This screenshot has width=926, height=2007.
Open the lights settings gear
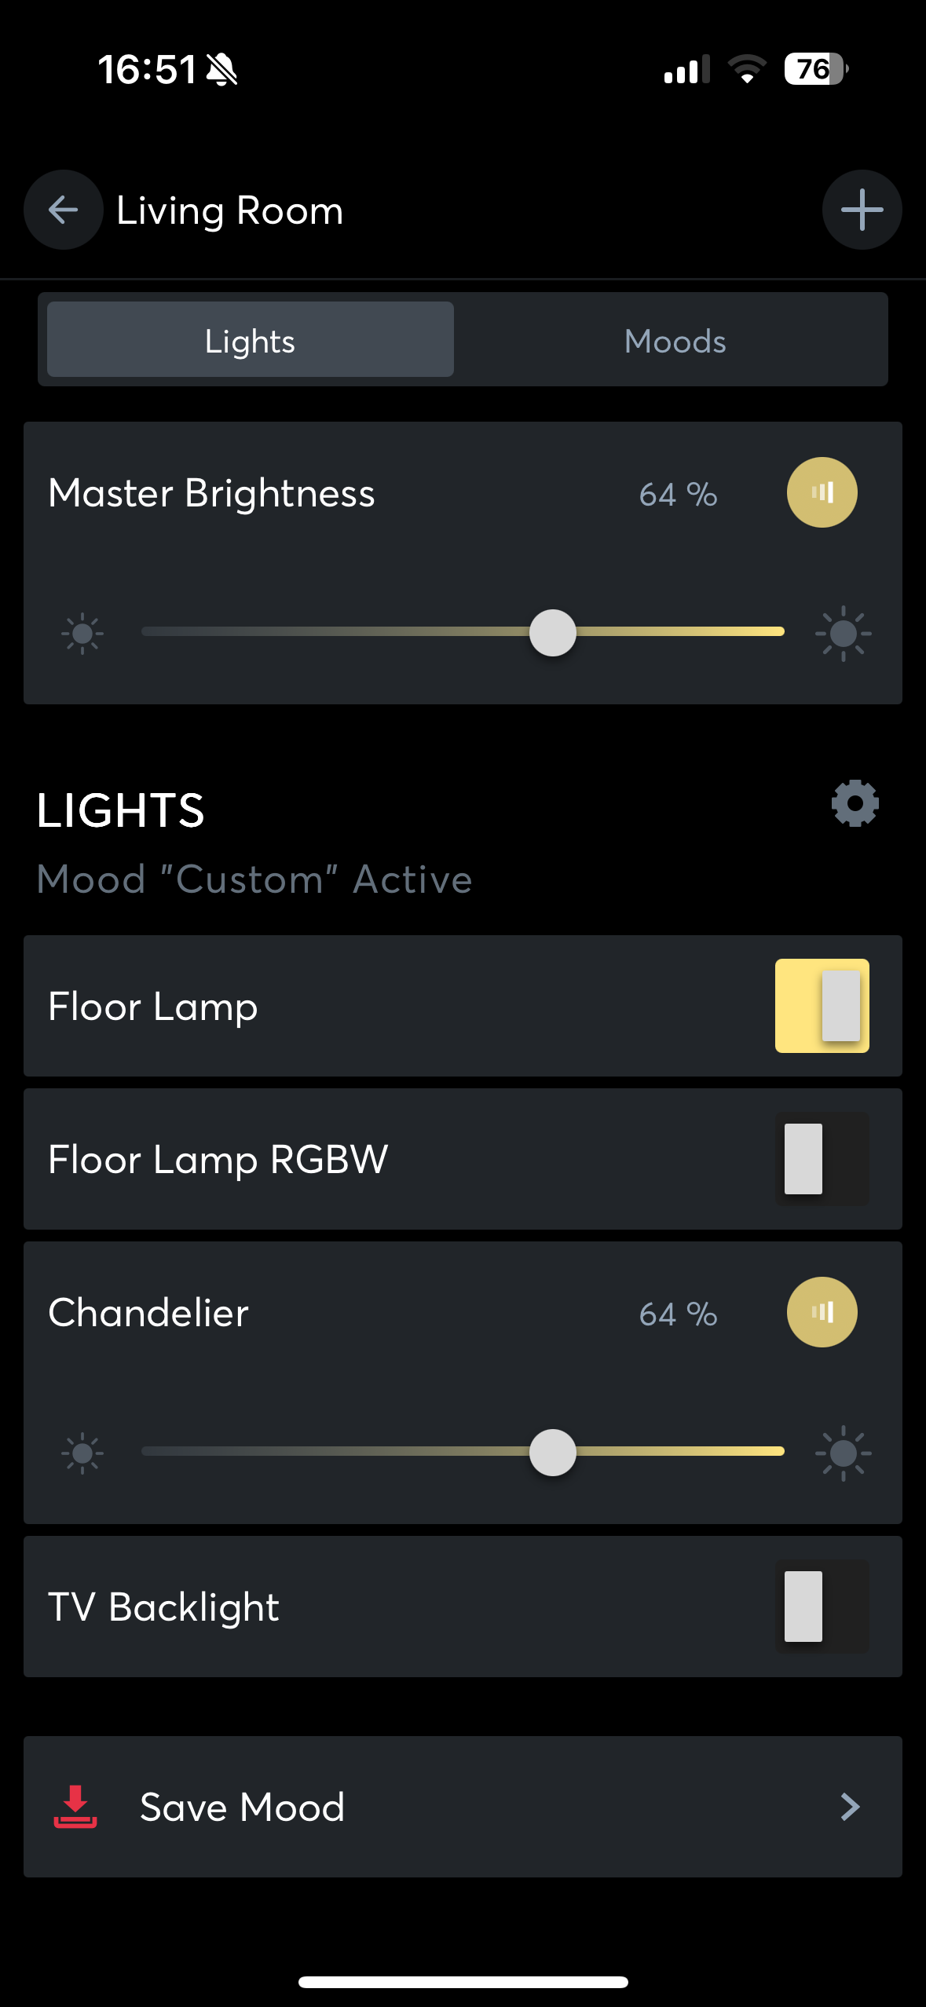pyautogui.click(x=855, y=803)
